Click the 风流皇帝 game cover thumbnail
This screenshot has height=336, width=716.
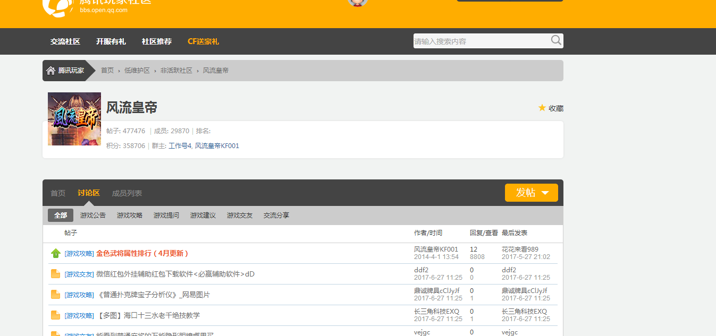point(74,118)
